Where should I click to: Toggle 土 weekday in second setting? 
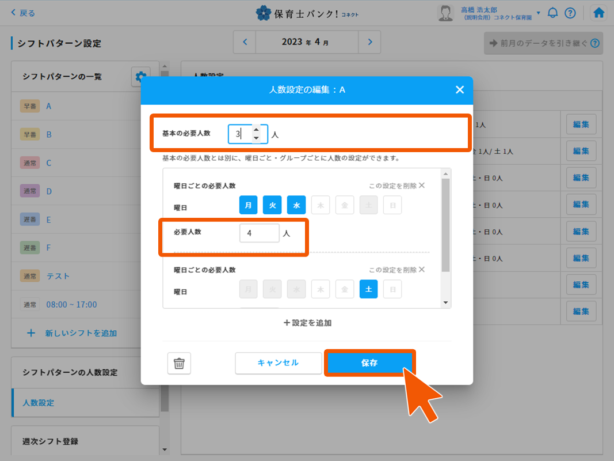368,289
